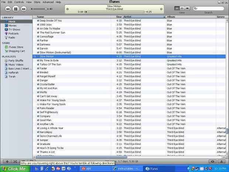Click the eject disc button

coord(221,162)
